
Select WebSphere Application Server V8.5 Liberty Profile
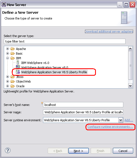pyautogui.click(x=54, y=72)
